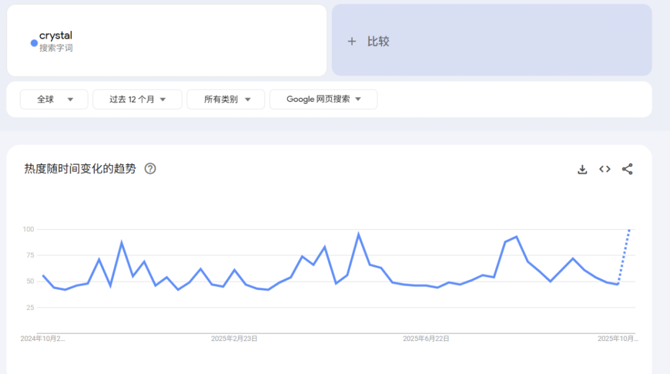Click the plus icon in the 比较 card
The height and width of the screenshot is (374, 670).
coord(352,41)
